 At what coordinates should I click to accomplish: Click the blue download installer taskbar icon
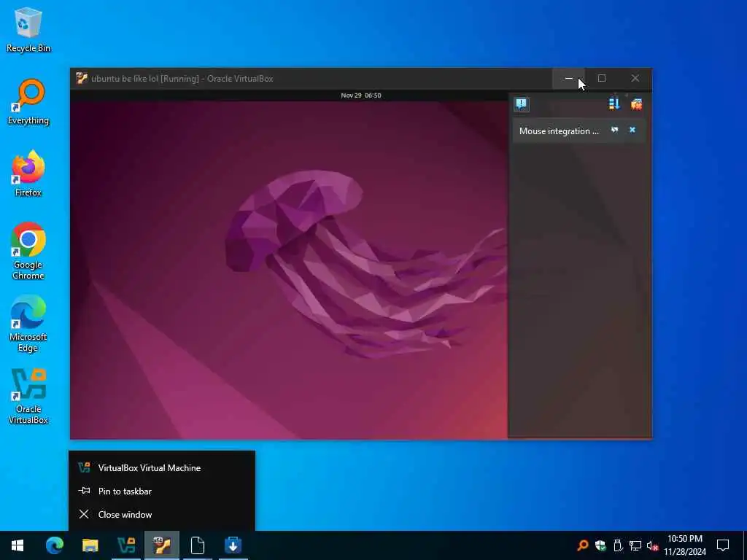(233, 545)
